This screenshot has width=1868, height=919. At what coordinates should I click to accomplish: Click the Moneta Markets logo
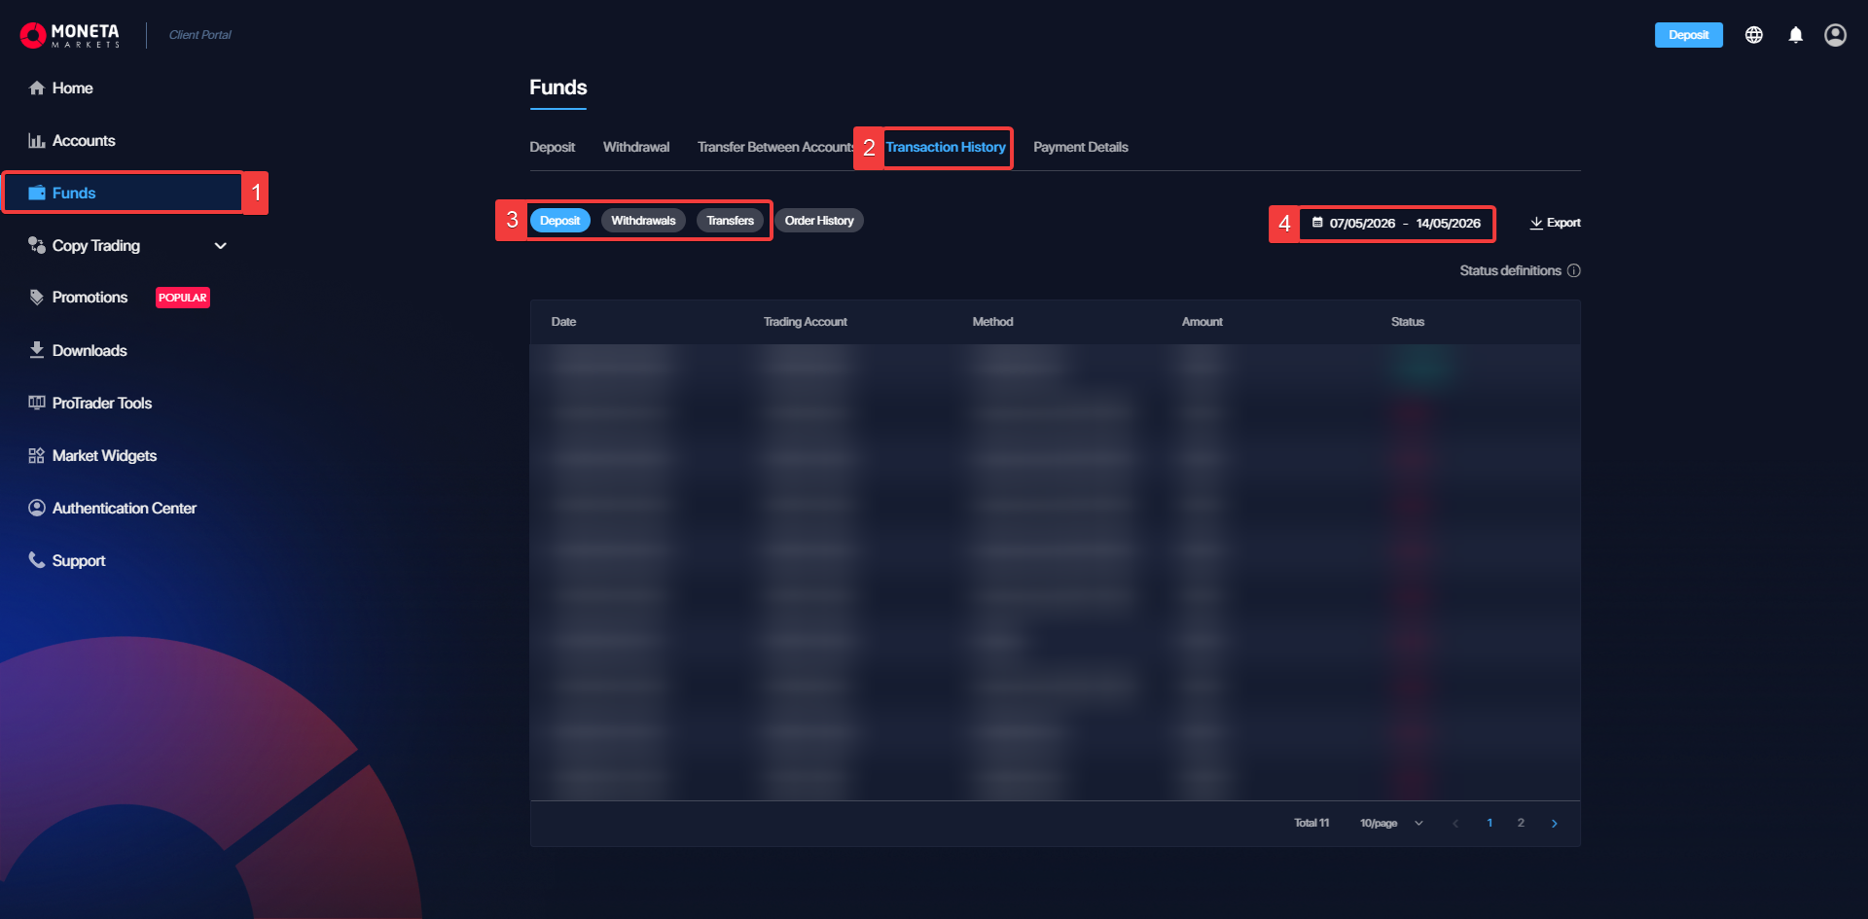[x=70, y=35]
